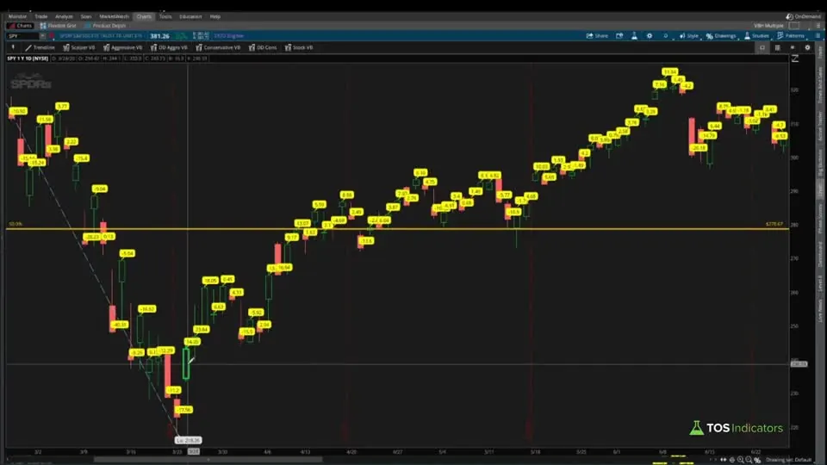Open the MarketWatch tab

coord(114,16)
